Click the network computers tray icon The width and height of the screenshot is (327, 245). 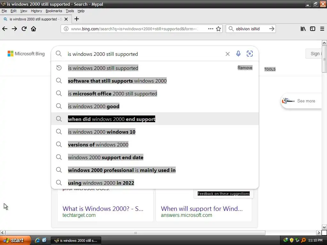point(297,240)
